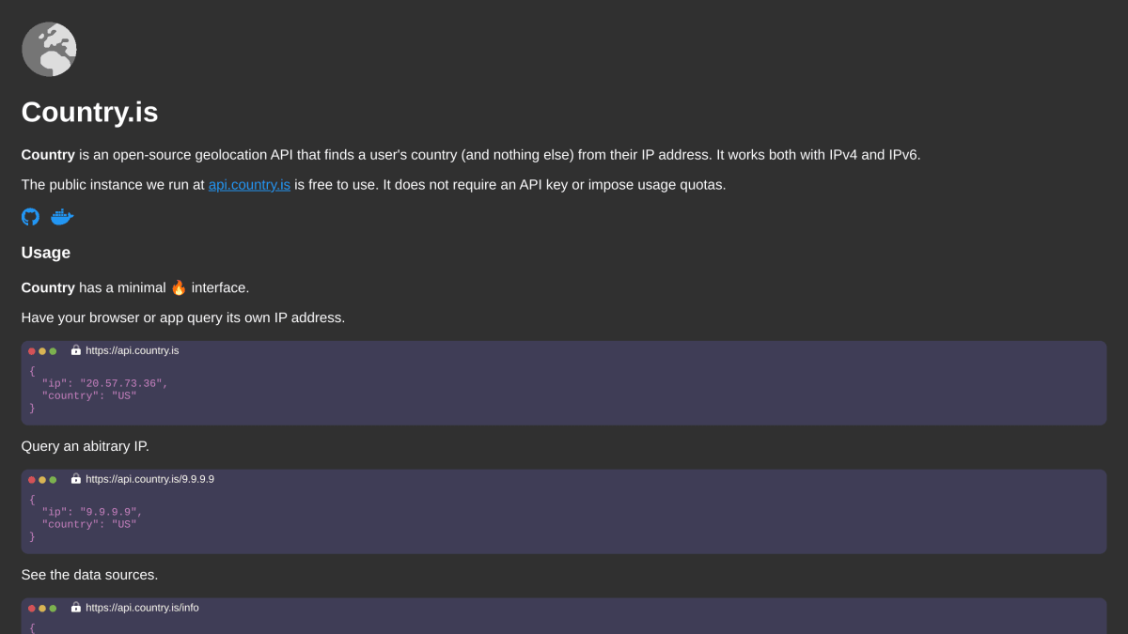1128x634 pixels.
Task: Select the https://api.country.is/9.9.9.9 URL text
Action: coord(149,479)
